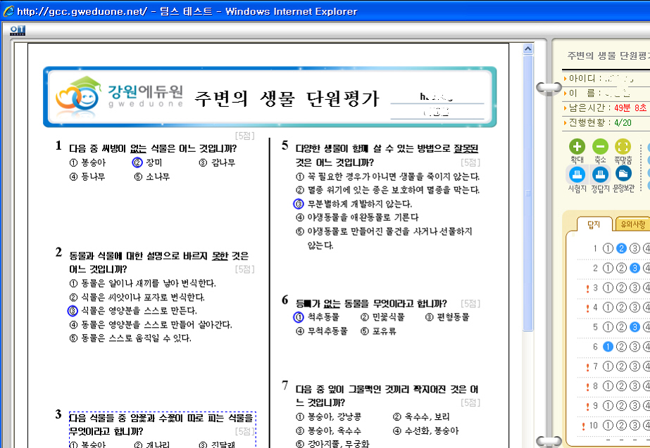Choose option ④ 등나무 in question 1
Screen dimensions: 650x448
87,177
